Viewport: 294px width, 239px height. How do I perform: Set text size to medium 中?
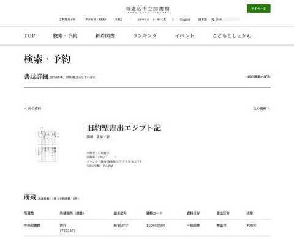159,20
